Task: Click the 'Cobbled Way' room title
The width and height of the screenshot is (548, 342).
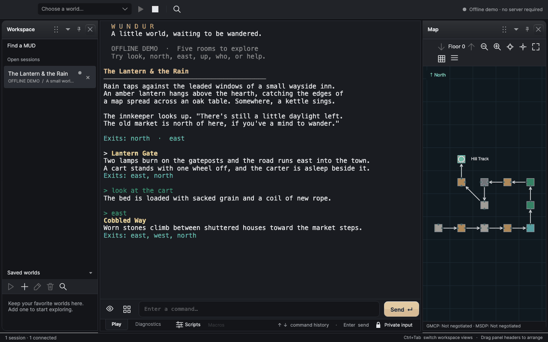Action: (125, 220)
